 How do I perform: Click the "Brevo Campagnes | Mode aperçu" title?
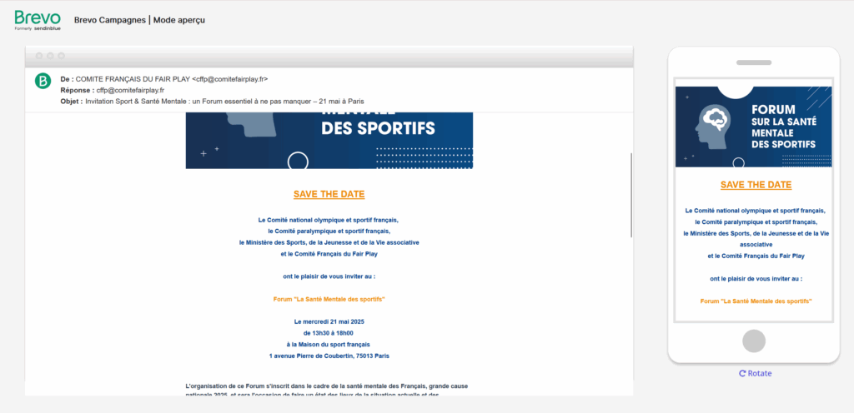[x=139, y=20]
